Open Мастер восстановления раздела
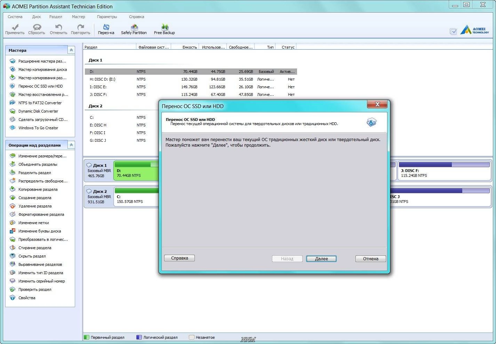 (x=39, y=95)
